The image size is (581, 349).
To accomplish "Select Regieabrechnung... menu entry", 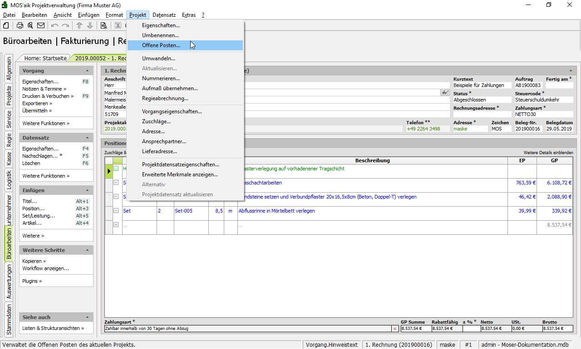I will (165, 98).
